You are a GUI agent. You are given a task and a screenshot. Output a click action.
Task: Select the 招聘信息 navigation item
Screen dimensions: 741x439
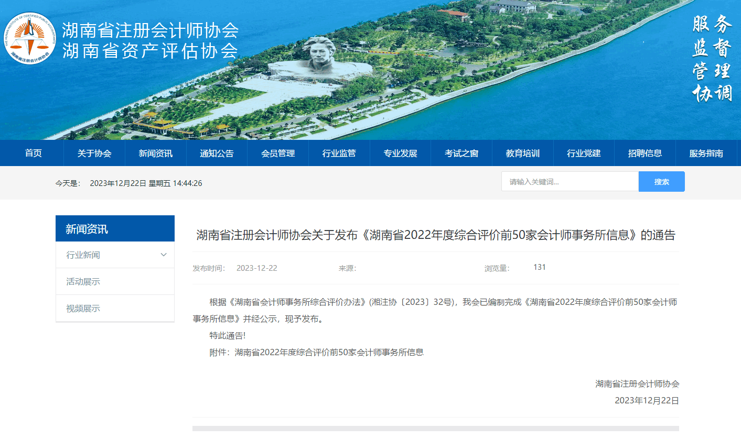pos(645,153)
